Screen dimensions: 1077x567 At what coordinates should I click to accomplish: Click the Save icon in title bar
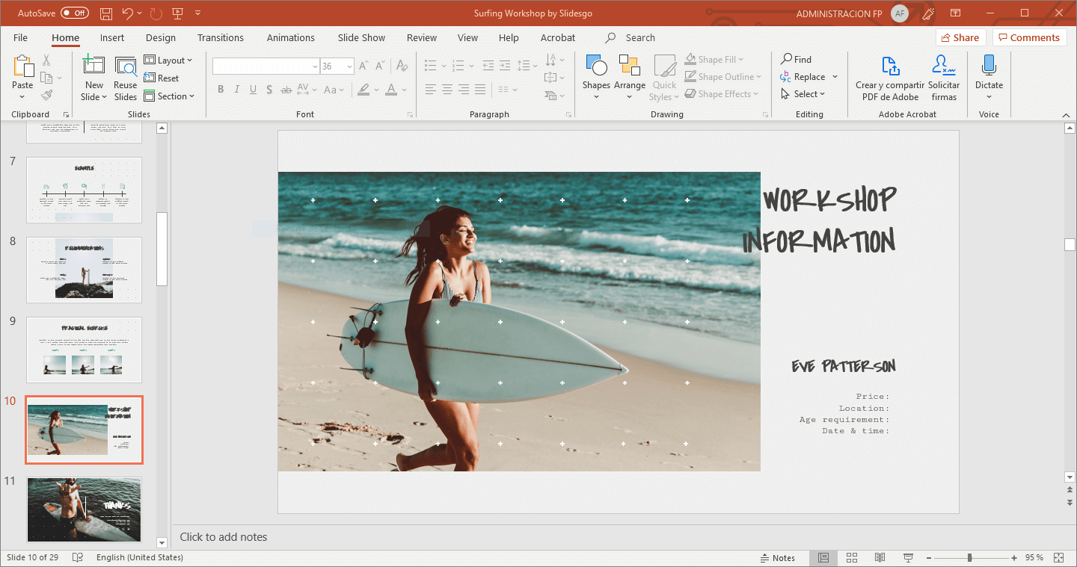tap(106, 13)
